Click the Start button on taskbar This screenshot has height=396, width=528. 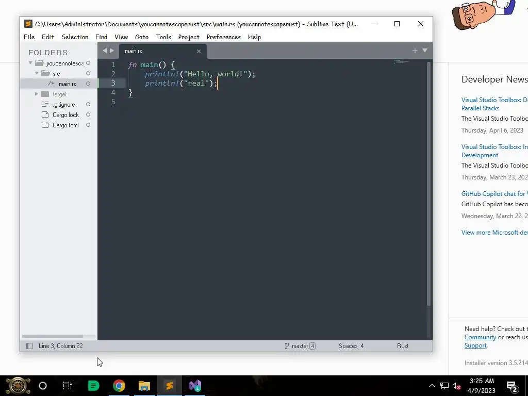(18, 386)
